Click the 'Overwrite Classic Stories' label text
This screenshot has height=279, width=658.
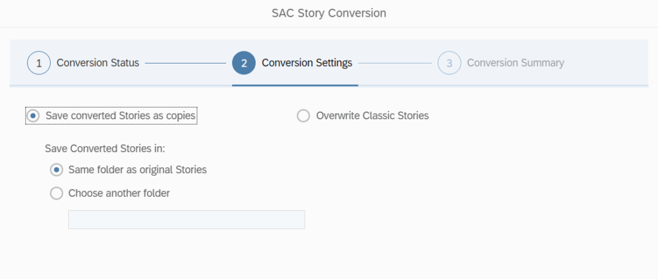(x=372, y=115)
